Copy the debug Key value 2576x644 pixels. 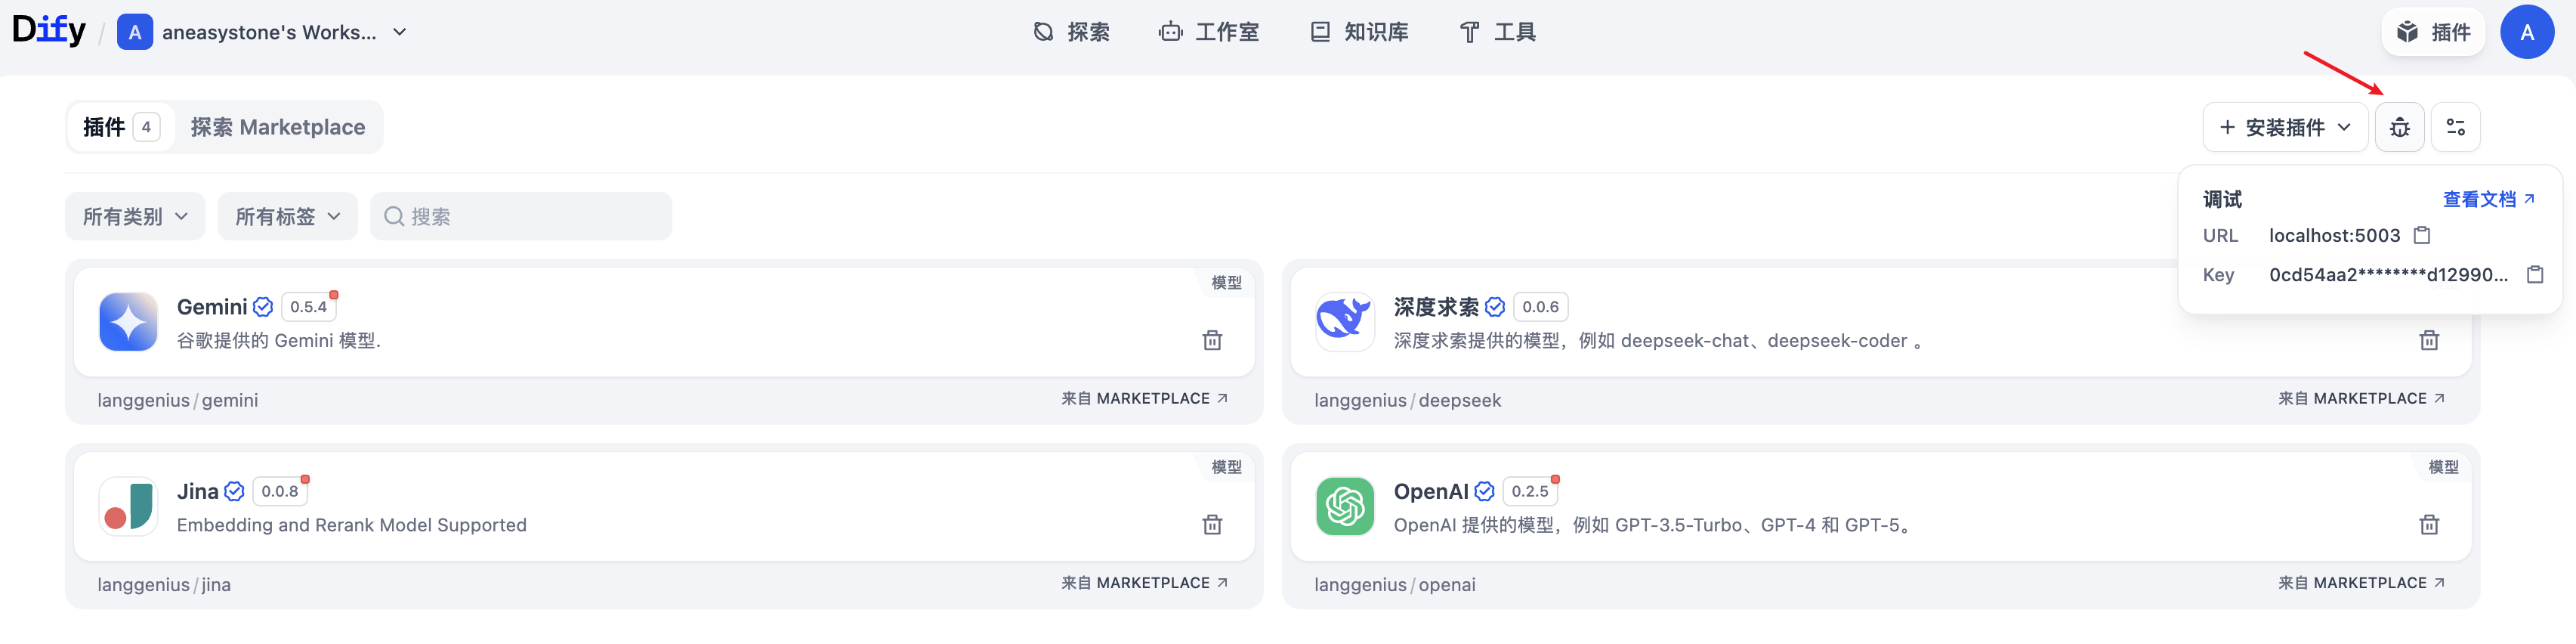pyautogui.click(x=2534, y=274)
